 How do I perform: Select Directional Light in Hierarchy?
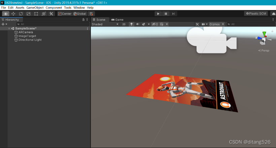(x=30, y=40)
